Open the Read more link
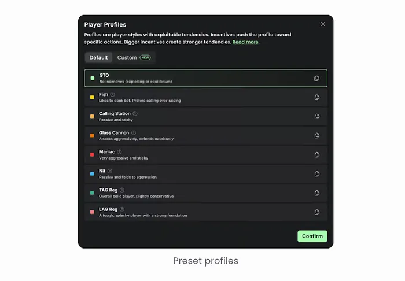The image size is (405, 281). [x=245, y=42]
